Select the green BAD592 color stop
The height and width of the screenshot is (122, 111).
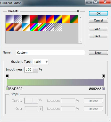7,88
